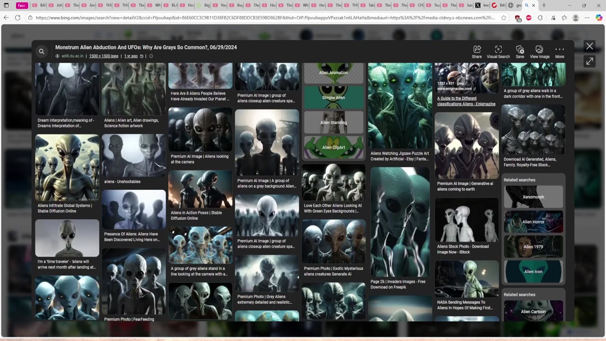Open the aliens - Unshootables image
The image size is (606, 341).
pos(134,155)
